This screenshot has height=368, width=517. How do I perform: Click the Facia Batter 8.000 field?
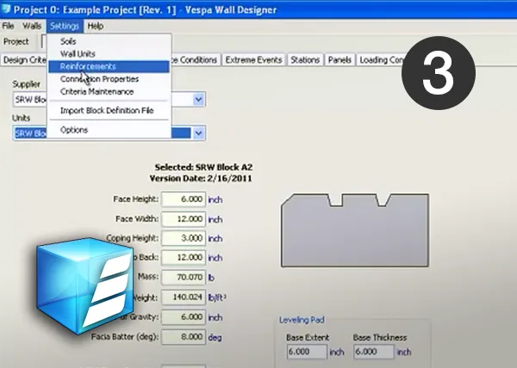[184, 337]
